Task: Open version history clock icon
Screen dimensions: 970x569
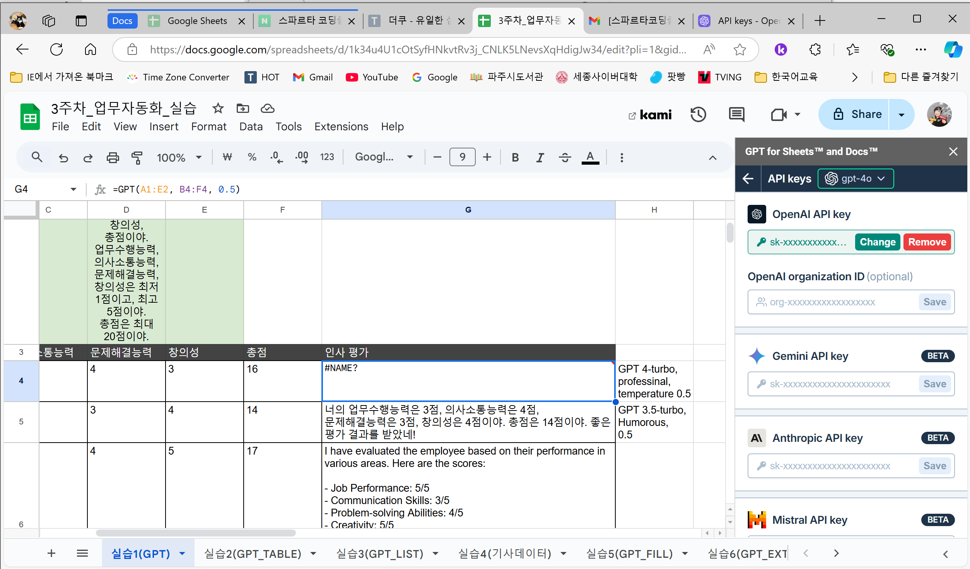Action: [x=698, y=114]
